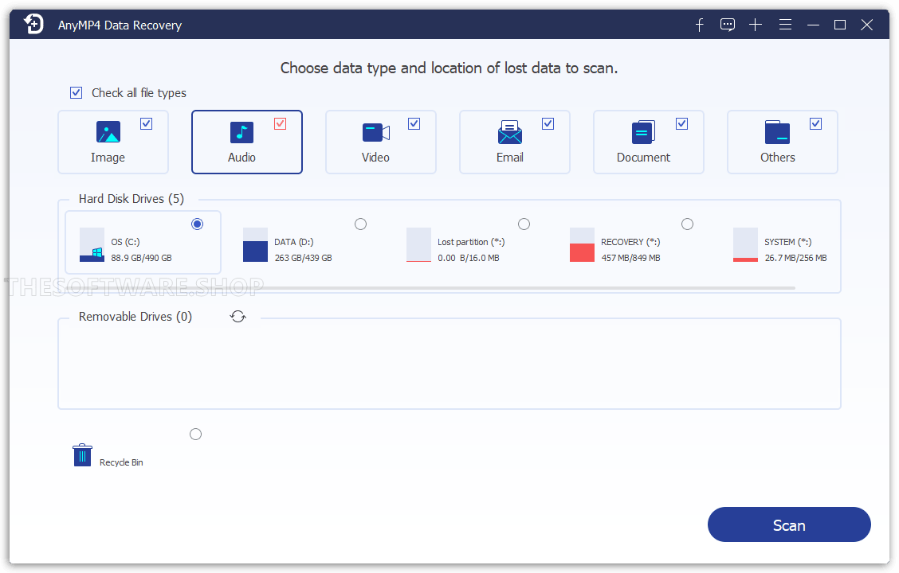Select the RECOVERY drive radio button
Viewport: 899px width, 573px height.
click(x=688, y=224)
